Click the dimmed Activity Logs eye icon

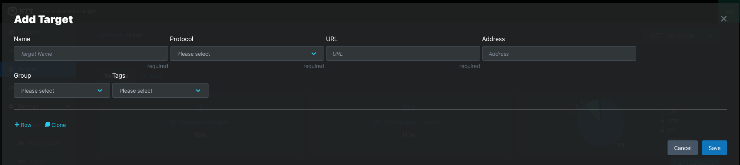tap(21, 143)
